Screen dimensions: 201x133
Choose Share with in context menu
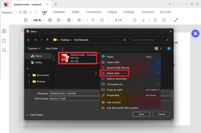tap(130, 73)
